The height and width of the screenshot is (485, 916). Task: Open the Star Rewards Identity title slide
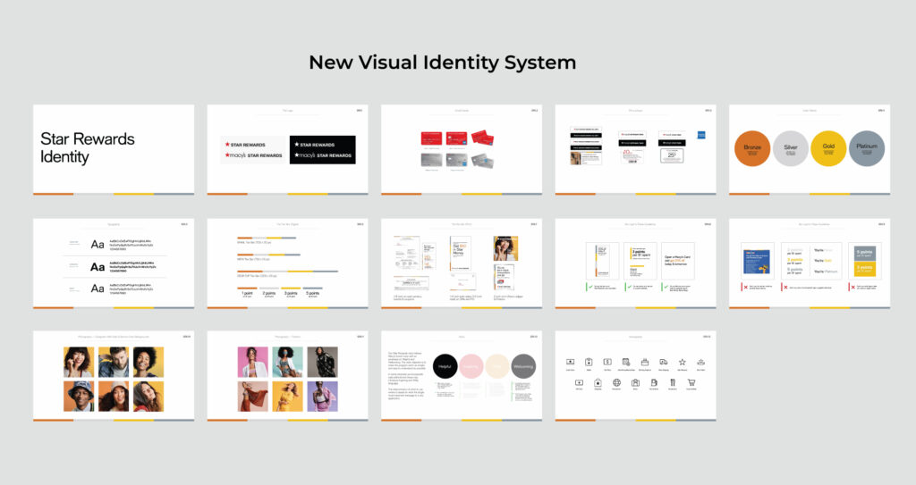click(x=114, y=149)
